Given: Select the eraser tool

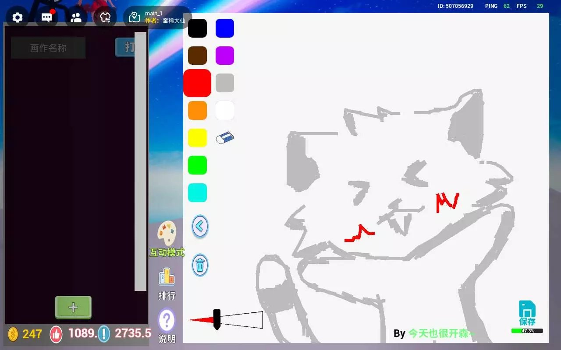Looking at the screenshot, I should tap(225, 138).
